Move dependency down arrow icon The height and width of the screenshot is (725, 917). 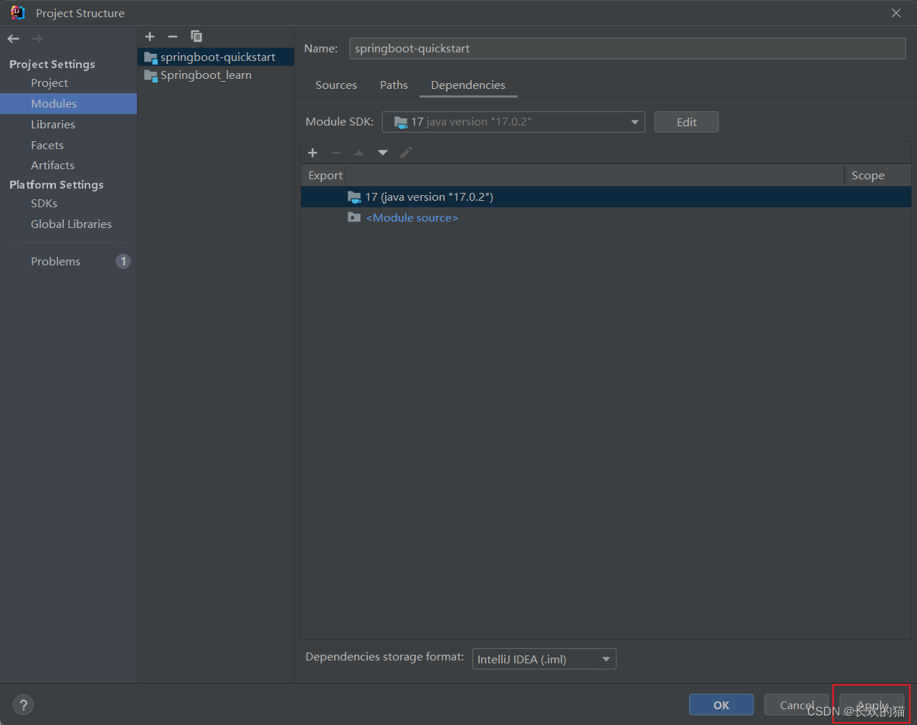[x=383, y=153]
